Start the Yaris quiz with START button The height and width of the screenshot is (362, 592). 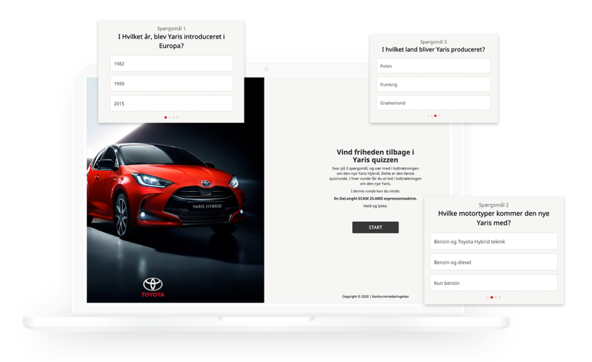(375, 227)
